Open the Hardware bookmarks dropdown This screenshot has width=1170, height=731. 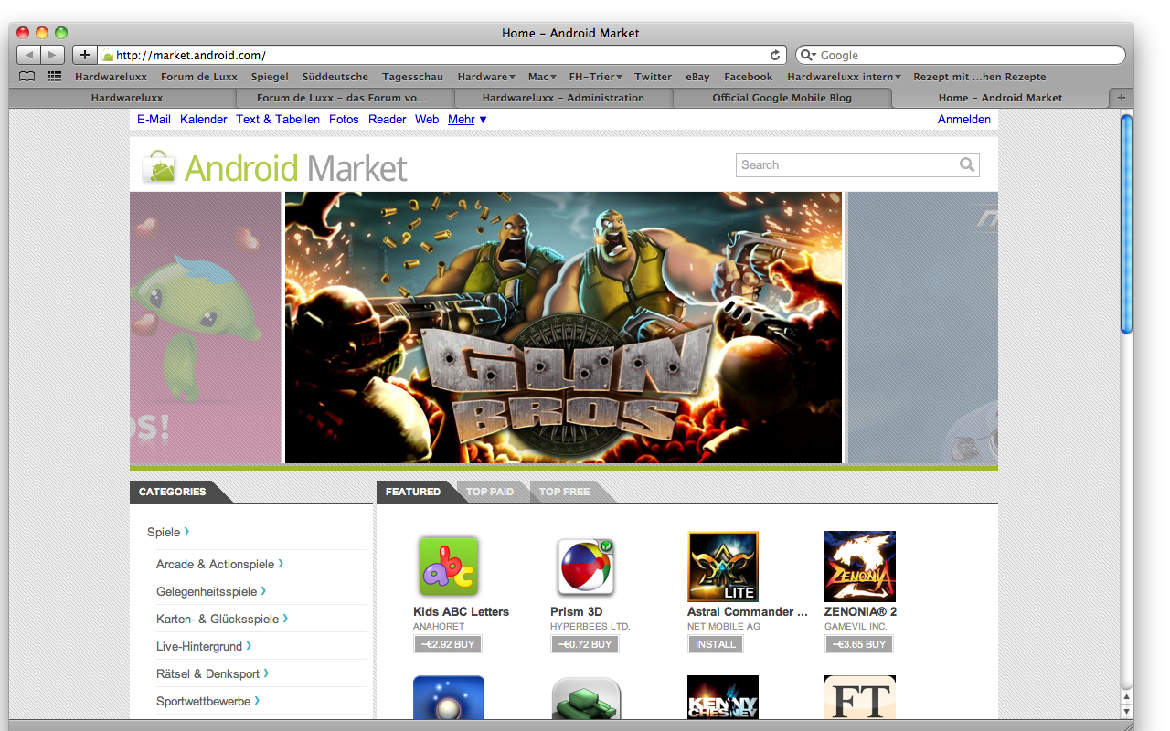click(486, 77)
